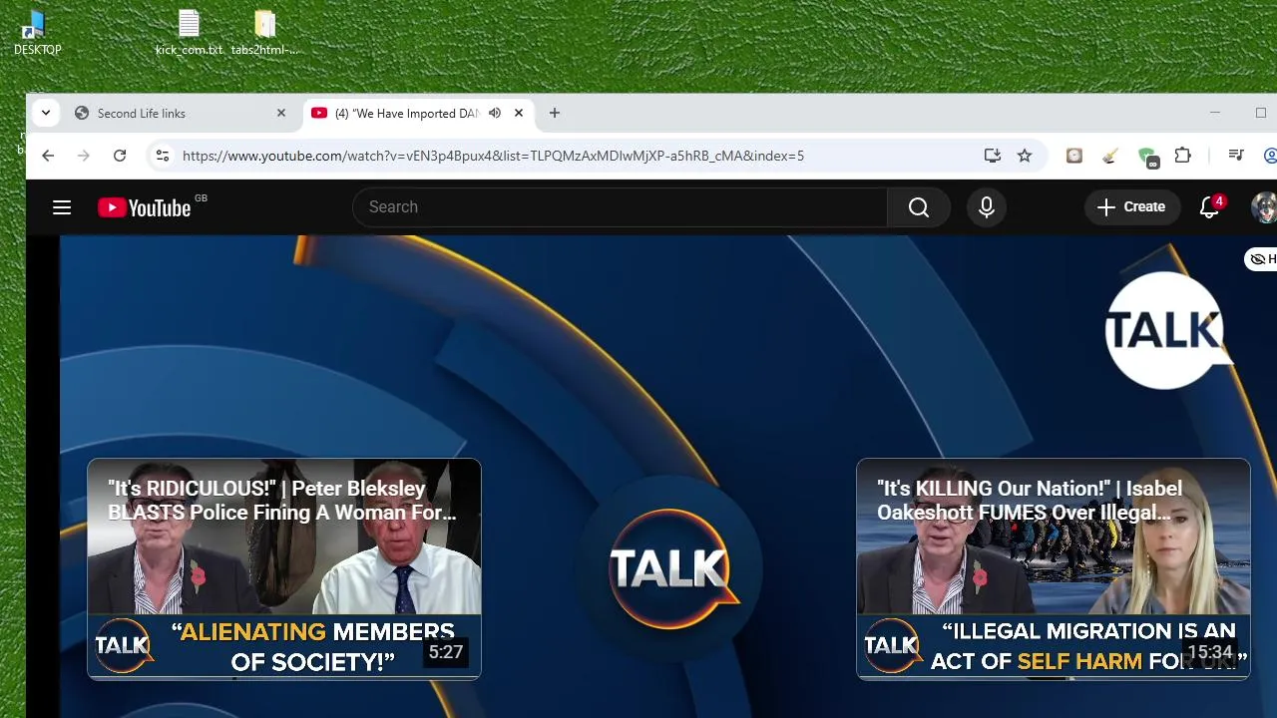Viewport: 1277px width, 718px height.
Task: Minimize the Chrome window
Action: (x=1215, y=113)
